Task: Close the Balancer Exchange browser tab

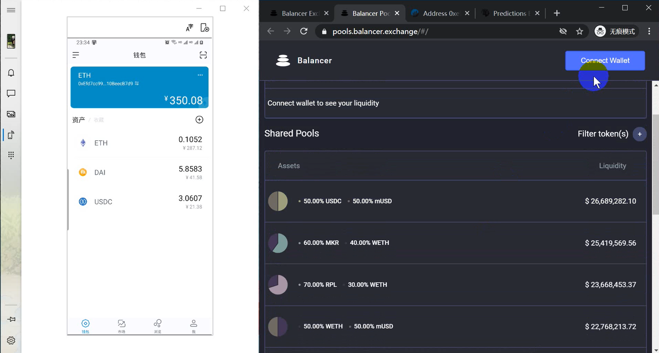Action: point(327,13)
